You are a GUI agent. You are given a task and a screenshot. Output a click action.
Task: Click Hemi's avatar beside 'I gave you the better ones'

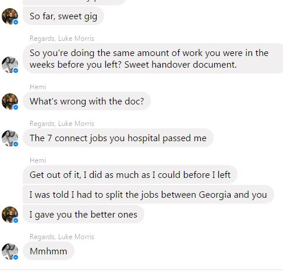point(10,215)
